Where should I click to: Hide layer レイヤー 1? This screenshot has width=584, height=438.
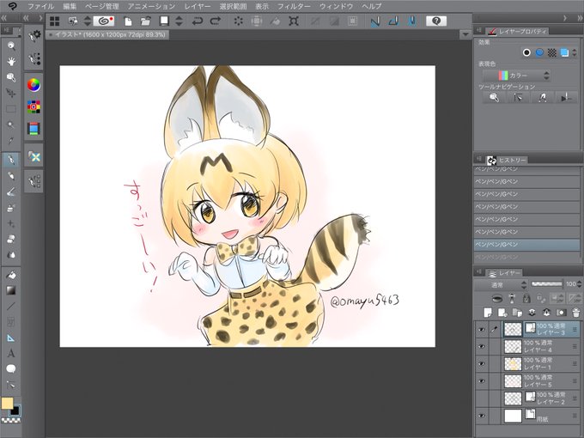click(x=482, y=363)
